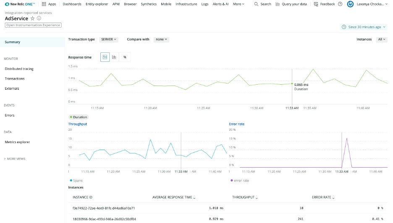Open the Since 30 minutes ago picker
The height and width of the screenshot is (223, 393).
point(364,27)
